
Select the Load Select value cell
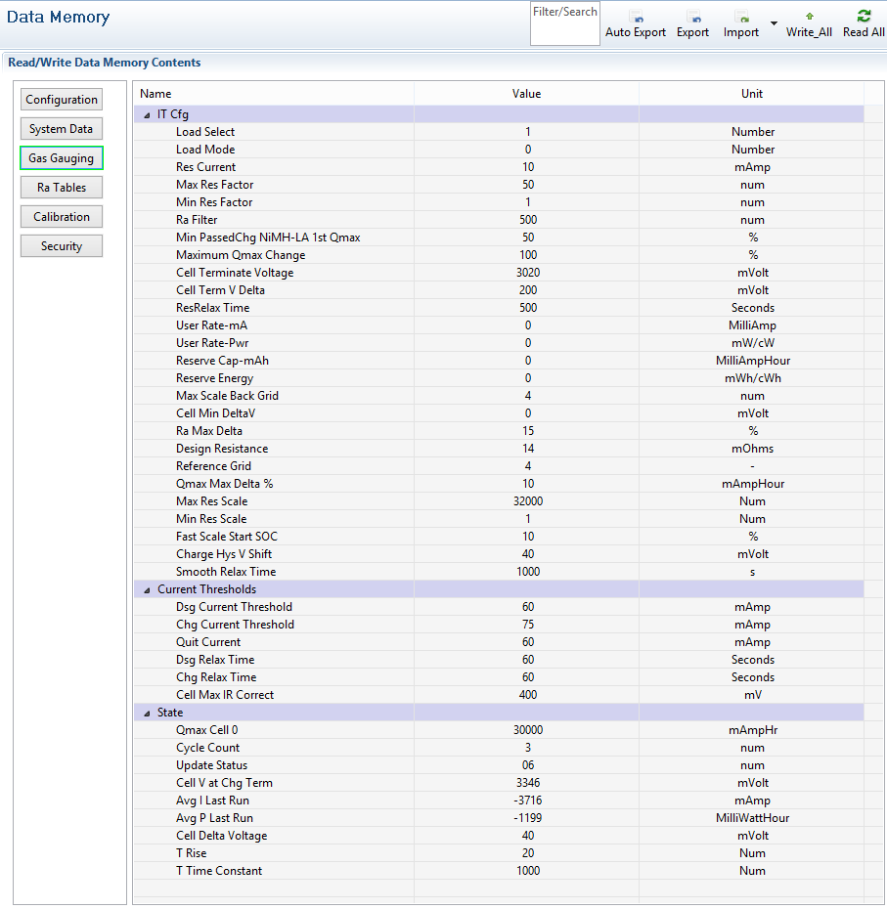pyautogui.click(x=527, y=132)
